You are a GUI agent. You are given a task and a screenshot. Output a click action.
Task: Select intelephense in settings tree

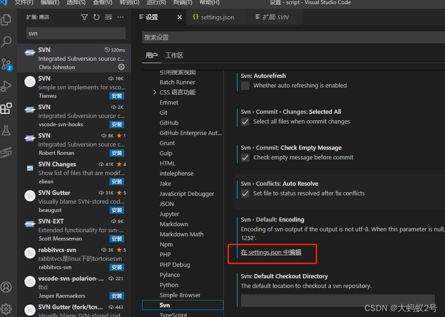coord(176,174)
